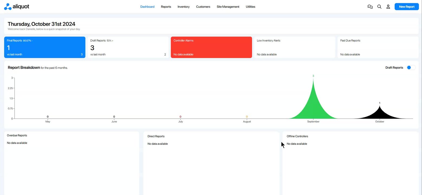The image size is (422, 195).
Task: Click the aliquot logo
Action: click(x=17, y=6)
